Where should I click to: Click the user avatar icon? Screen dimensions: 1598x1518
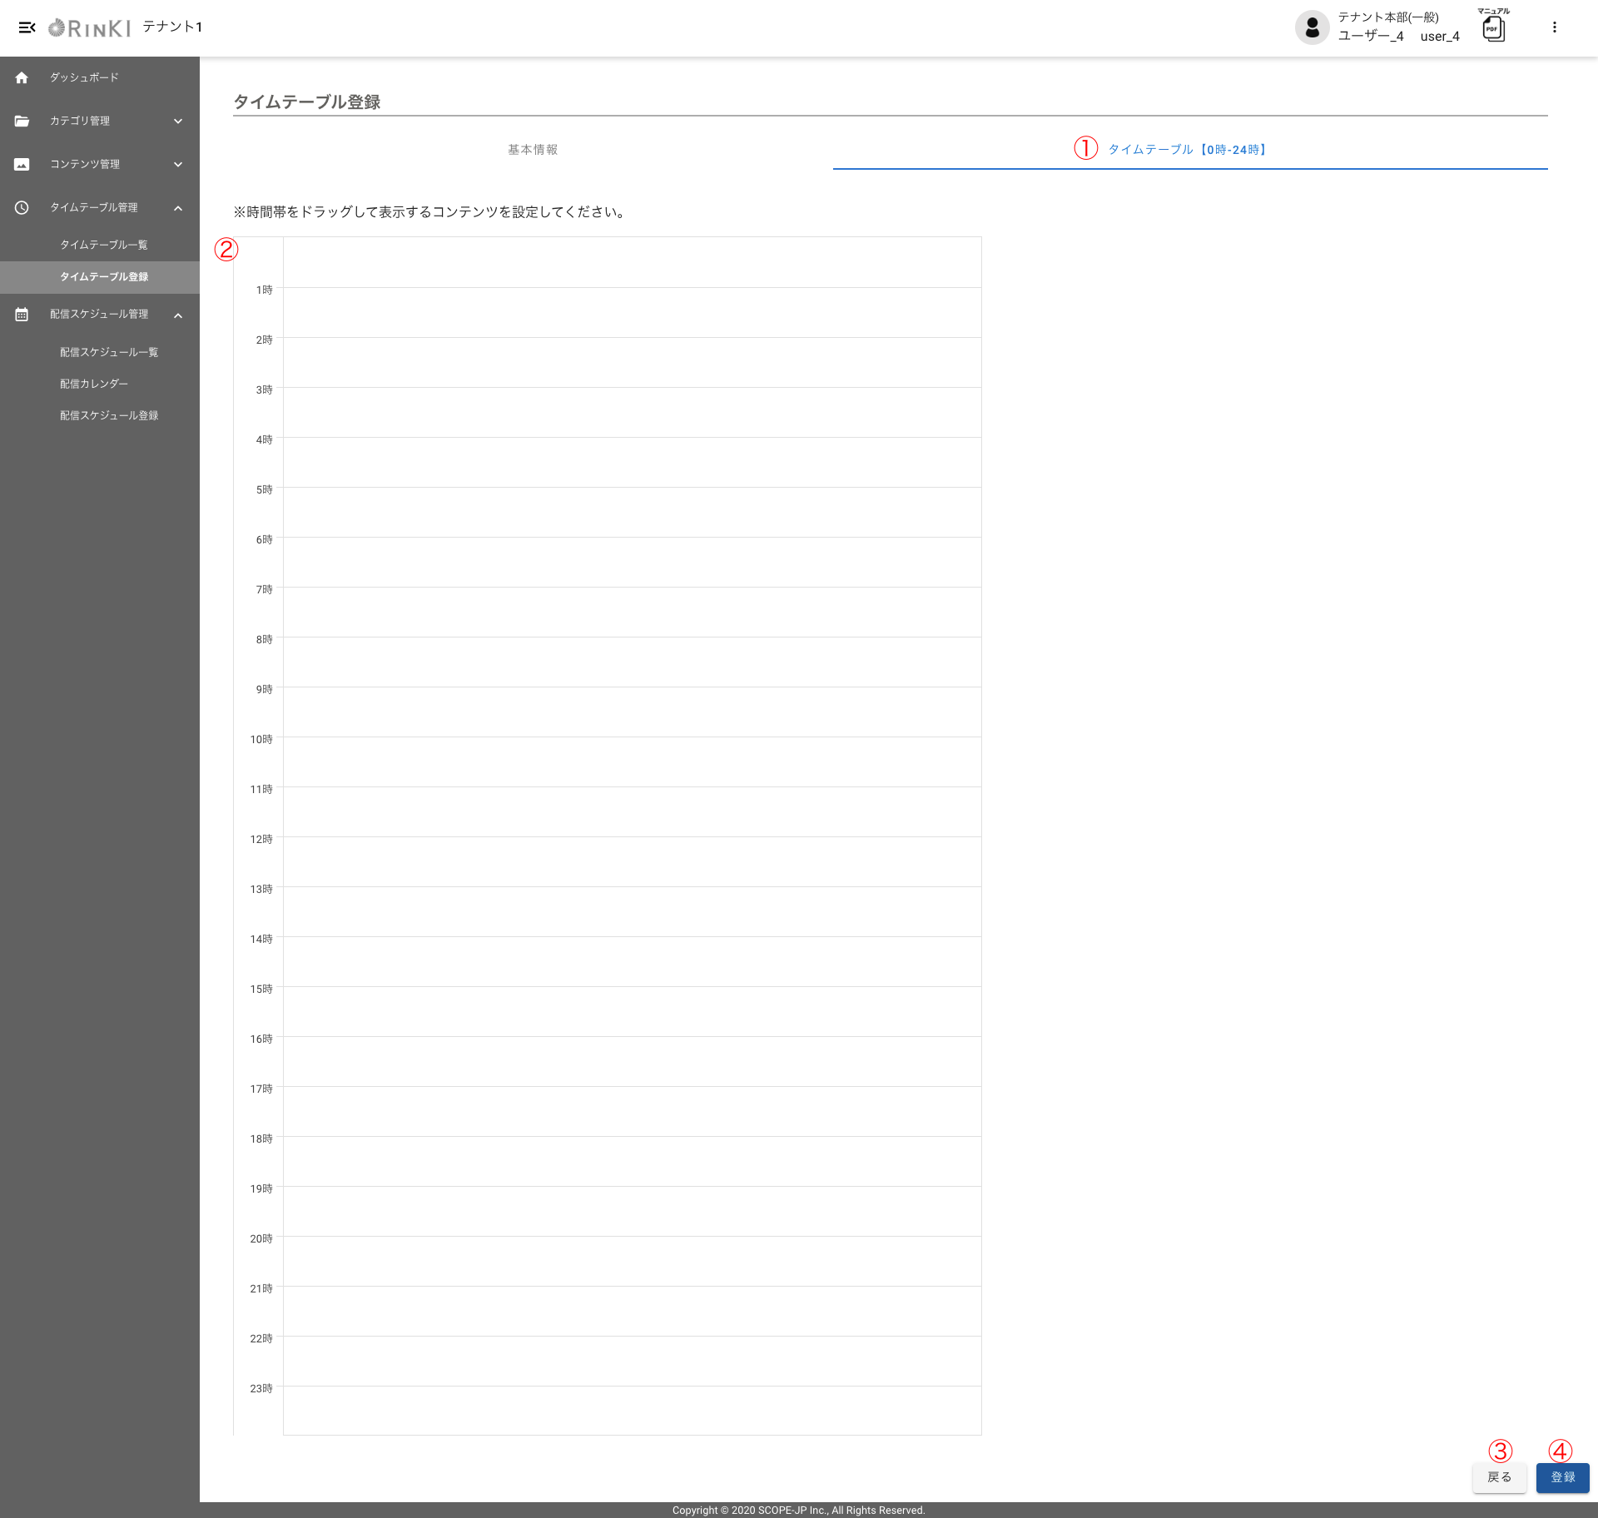(x=1312, y=27)
